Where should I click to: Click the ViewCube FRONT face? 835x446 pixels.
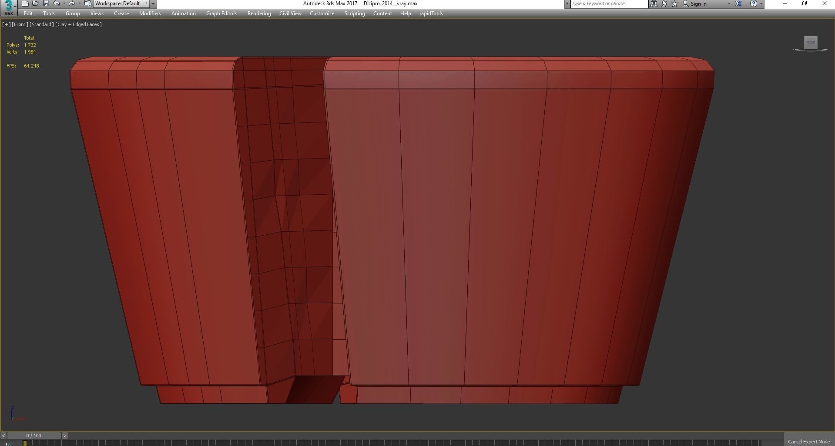point(810,42)
